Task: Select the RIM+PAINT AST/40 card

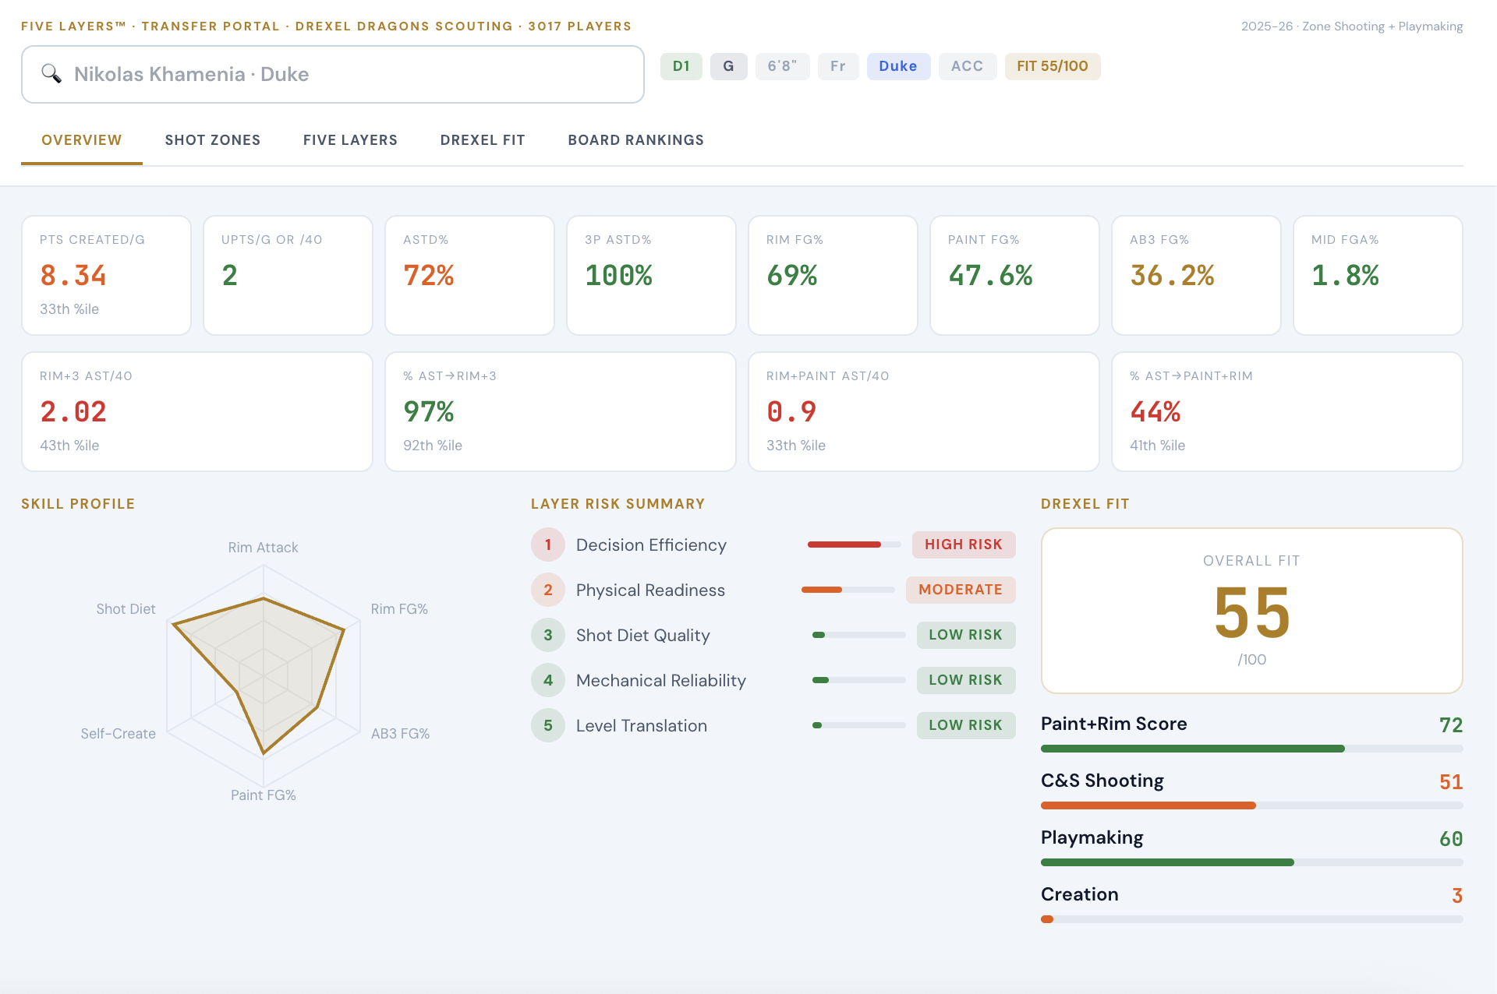Action: pos(924,412)
